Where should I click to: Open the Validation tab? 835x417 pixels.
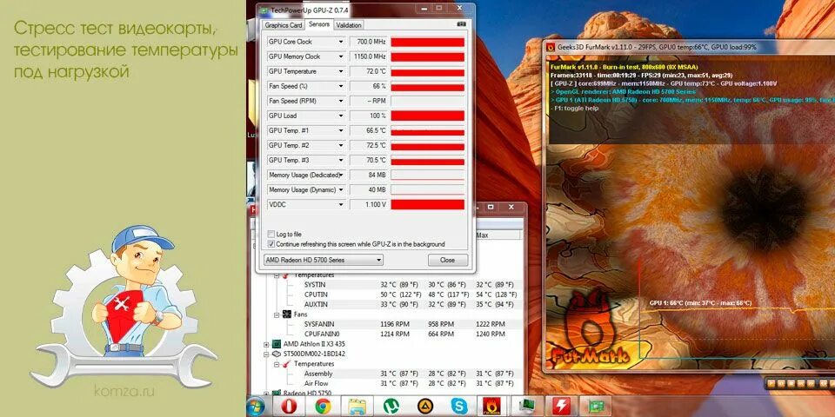point(349,25)
